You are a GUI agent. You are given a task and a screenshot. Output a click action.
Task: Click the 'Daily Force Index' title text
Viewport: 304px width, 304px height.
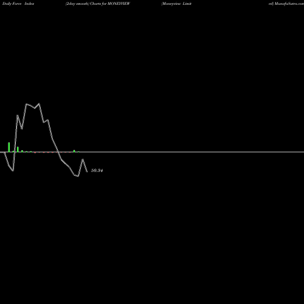click(18, 4)
